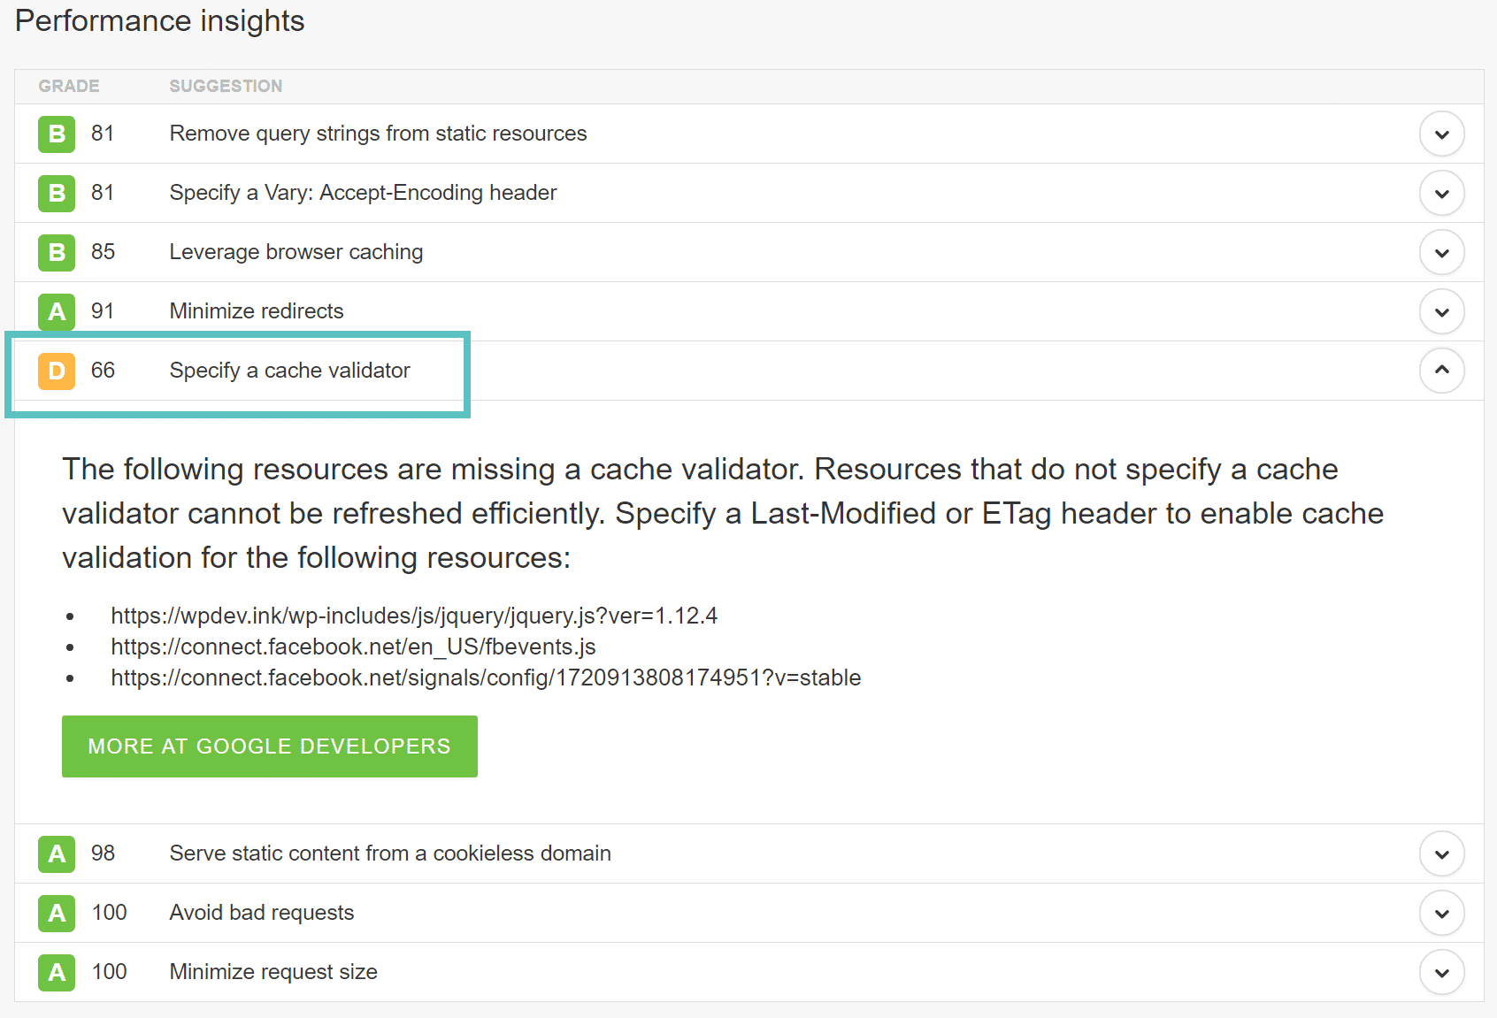Expand the Serve static content suggestion
The image size is (1497, 1018).
pyautogui.click(x=1441, y=853)
